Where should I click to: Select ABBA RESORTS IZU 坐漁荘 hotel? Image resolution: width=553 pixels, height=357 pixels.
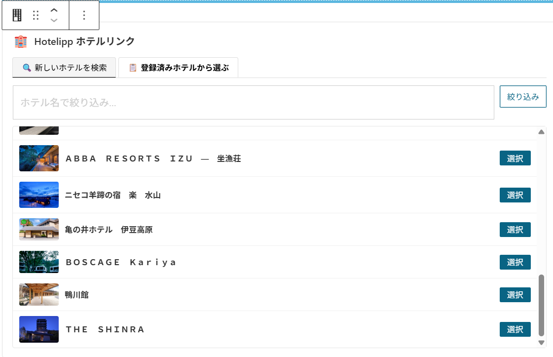click(x=515, y=158)
